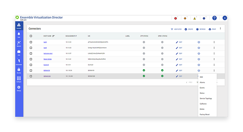
Task: Open the Inventory section in sidebar
Action: coord(19,26)
